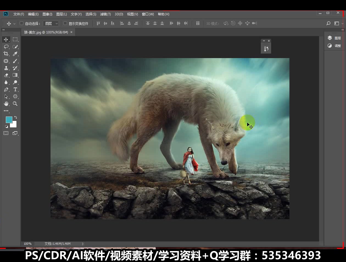Select the Pen tool
This screenshot has height=262, width=346.
[6, 89]
